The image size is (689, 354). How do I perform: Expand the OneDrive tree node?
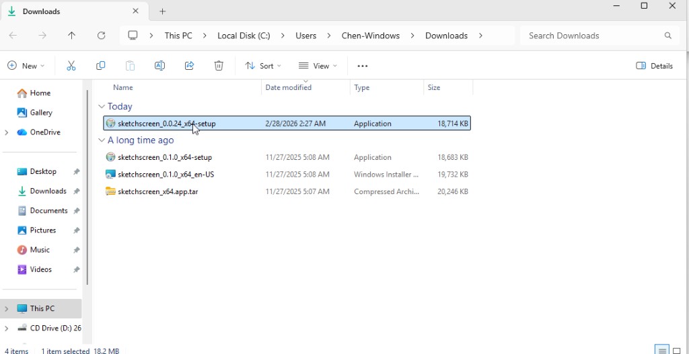pyautogui.click(x=6, y=132)
